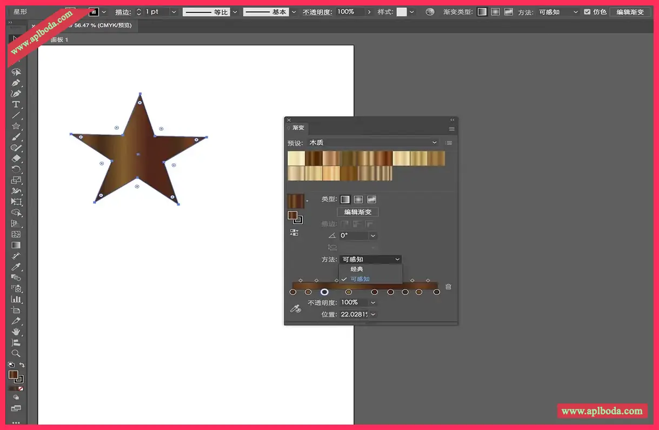Screen dimensions: 659x430
Task: Pick the Zoom magnifier tool
Action: 16,353
